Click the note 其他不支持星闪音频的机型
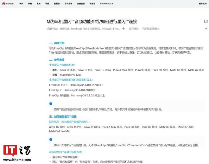Image resolution: width=209 pixels, height=164 pixels. pos(127,145)
